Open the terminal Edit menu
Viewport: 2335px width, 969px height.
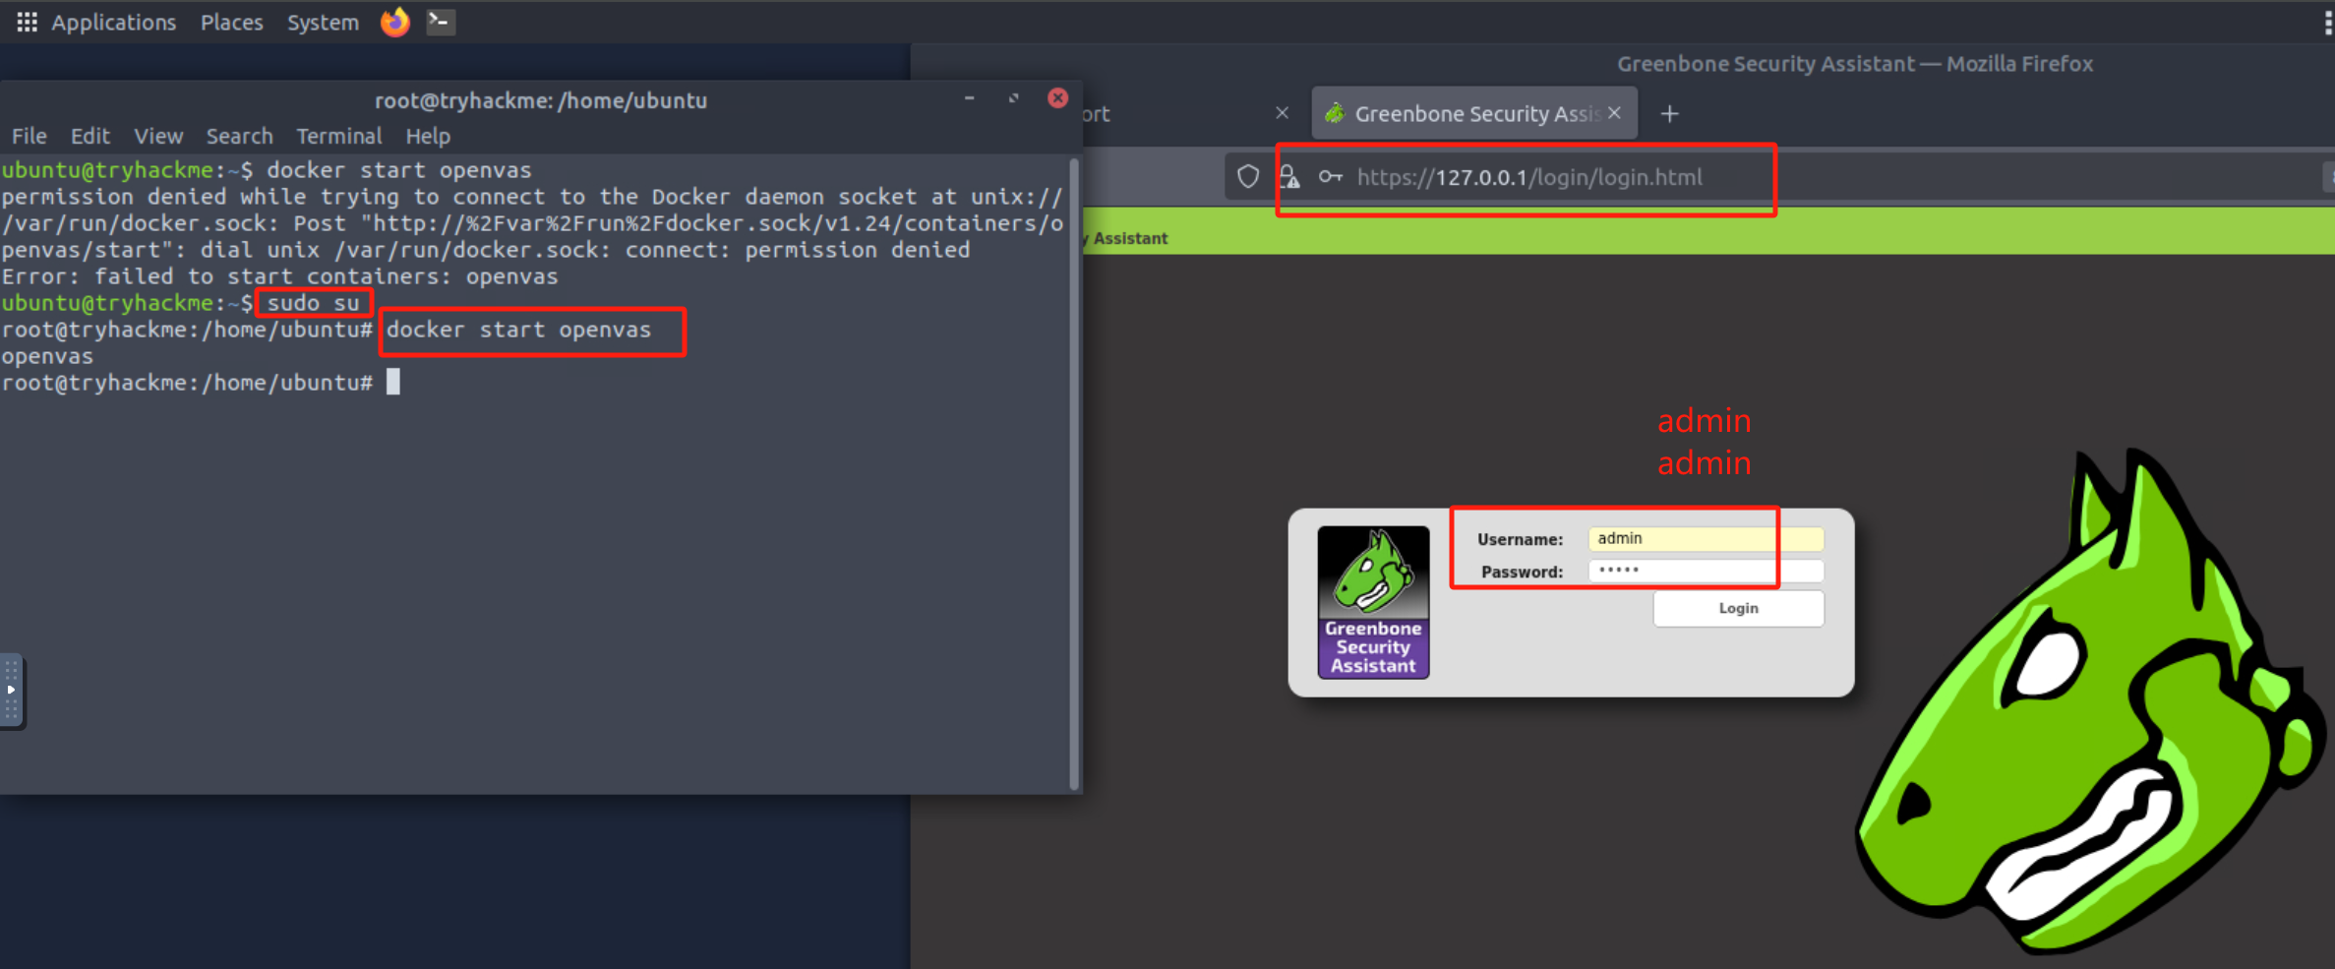[x=90, y=136]
